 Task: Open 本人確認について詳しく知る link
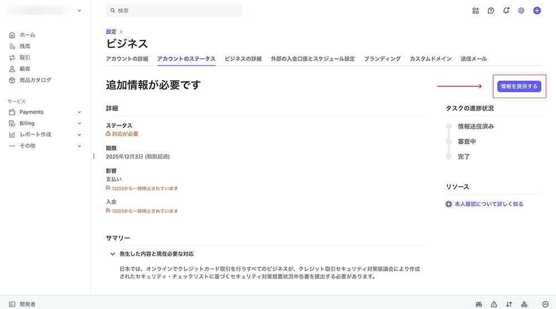coord(489,204)
